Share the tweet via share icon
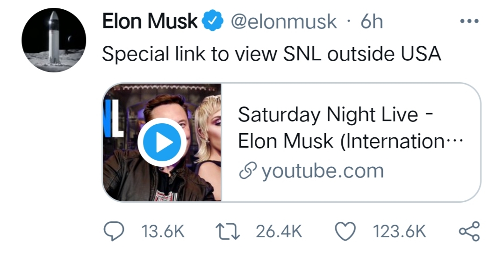The height and width of the screenshot is (256, 503). [469, 231]
